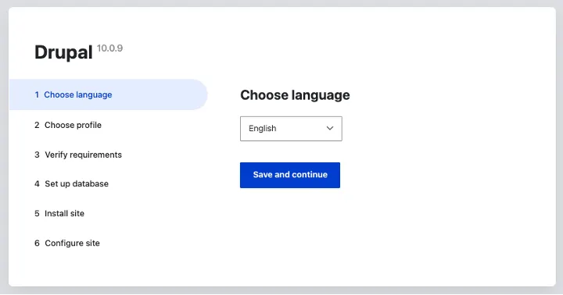Select the Choose language step
563x295 pixels.
coord(78,94)
